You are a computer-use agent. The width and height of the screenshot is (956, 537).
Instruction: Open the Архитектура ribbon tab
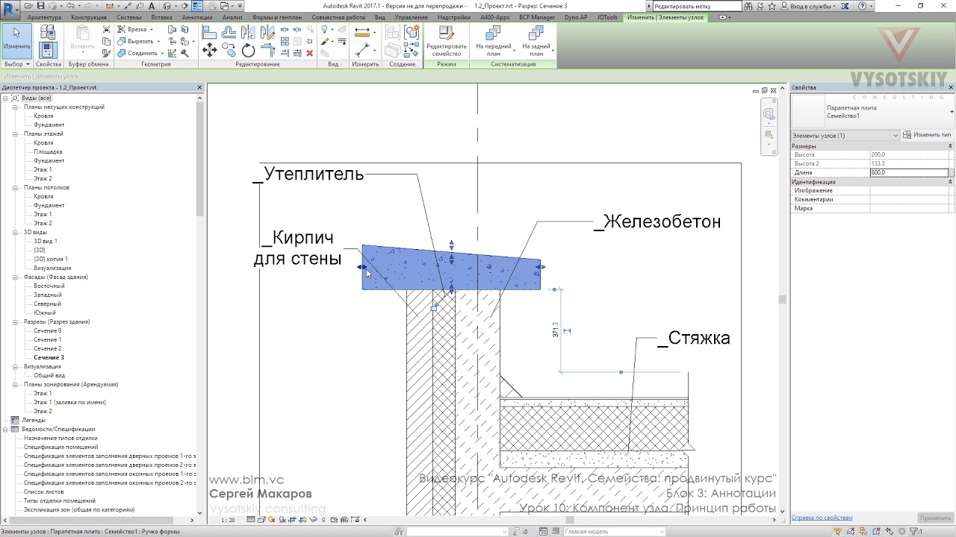(x=44, y=17)
